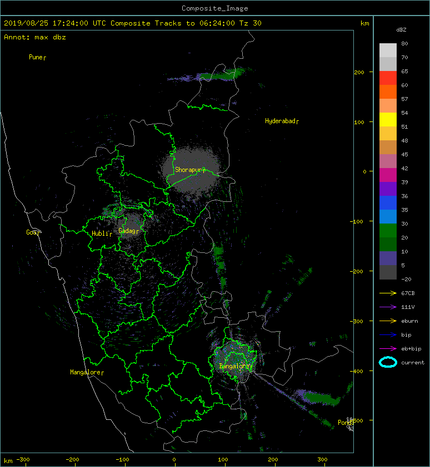Viewport: 430px width, 467px height.
Task: Click the 5 dBZ dark gray swatch
Action: click(x=388, y=272)
